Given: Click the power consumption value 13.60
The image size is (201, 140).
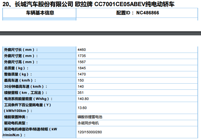Looking at the screenshot, I should point(82,108).
